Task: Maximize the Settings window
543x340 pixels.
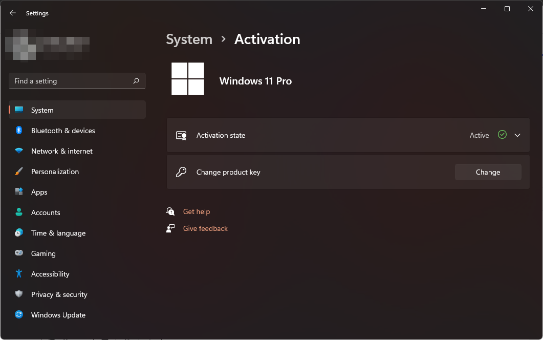Action: point(507,9)
